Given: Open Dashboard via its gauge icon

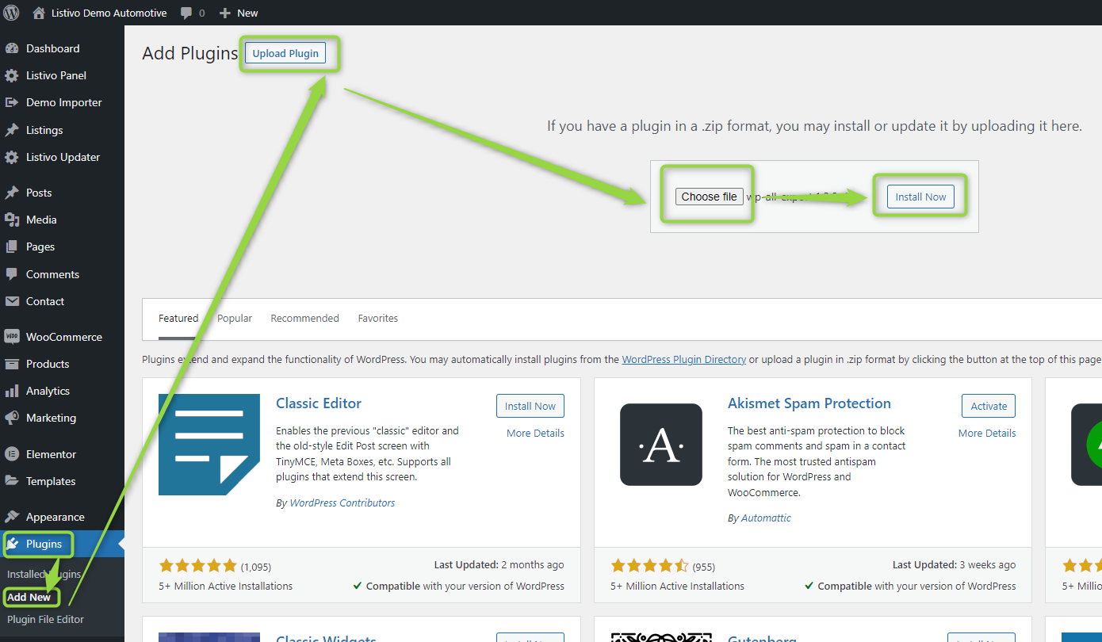Looking at the screenshot, I should (x=12, y=48).
